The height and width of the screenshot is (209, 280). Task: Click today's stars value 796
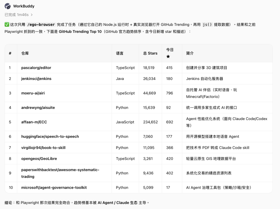coord(169,93)
